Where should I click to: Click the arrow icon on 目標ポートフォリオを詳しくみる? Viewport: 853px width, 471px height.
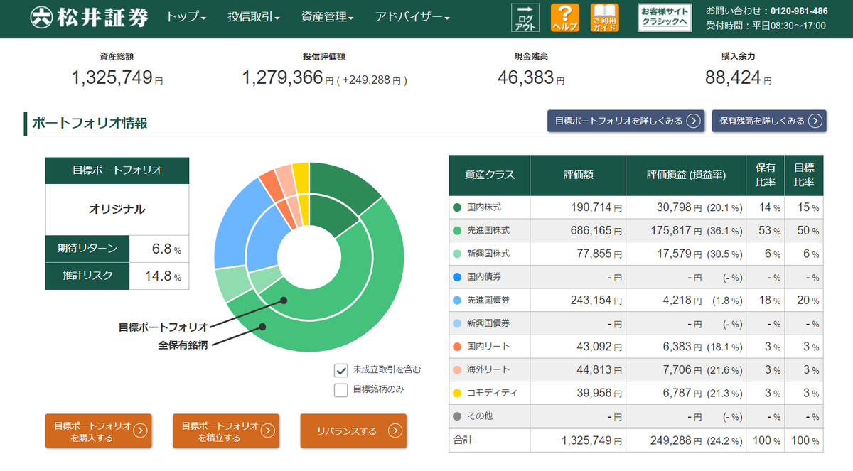click(693, 121)
